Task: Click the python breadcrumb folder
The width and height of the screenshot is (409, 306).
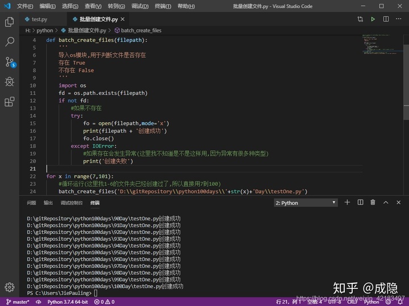Action: 45,31
